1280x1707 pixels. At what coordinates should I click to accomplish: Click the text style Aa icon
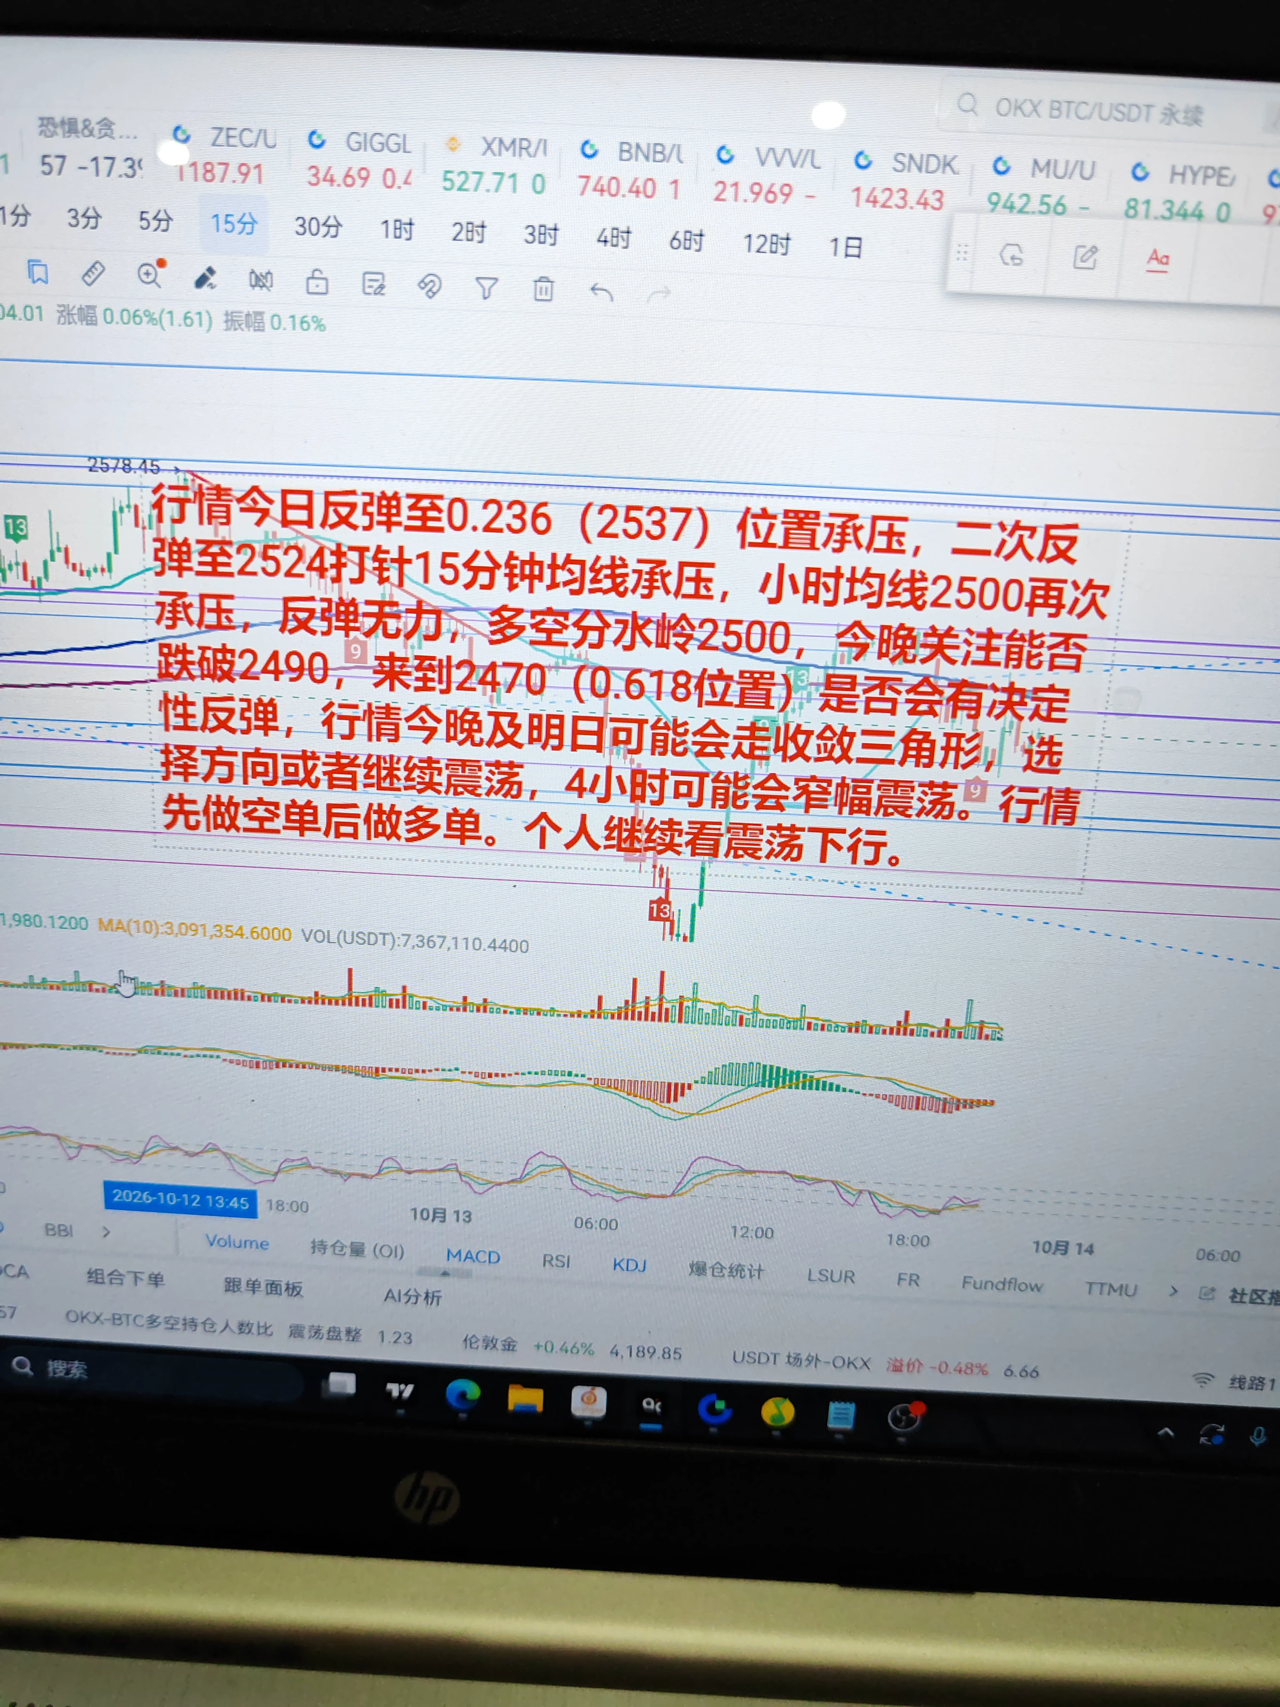1157,259
